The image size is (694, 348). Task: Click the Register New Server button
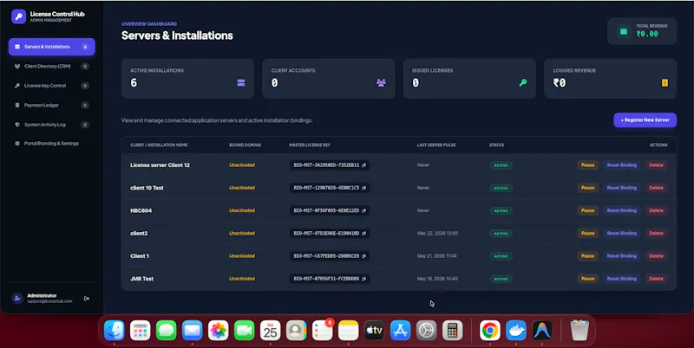pos(645,119)
